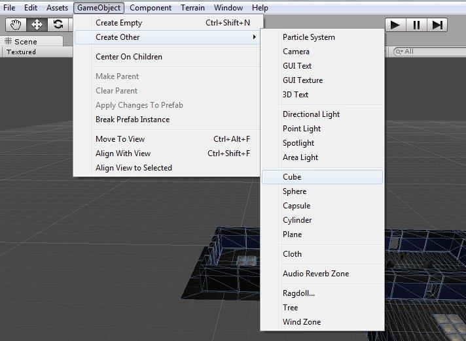The image size is (466, 341).
Task: Create a Capsule primitive
Action: pyautogui.click(x=323, y=206)
